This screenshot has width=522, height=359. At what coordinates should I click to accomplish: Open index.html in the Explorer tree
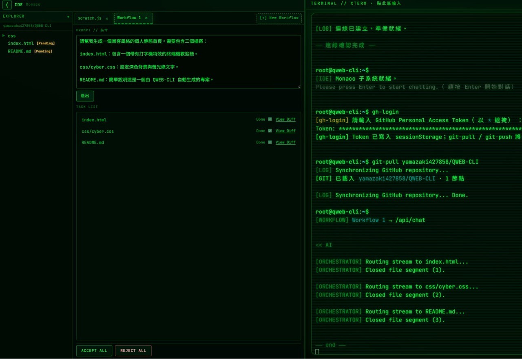[x=21, y=43]
